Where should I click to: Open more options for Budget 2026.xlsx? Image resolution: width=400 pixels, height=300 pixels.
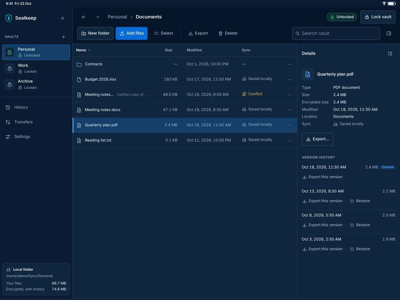click(289, 80)
